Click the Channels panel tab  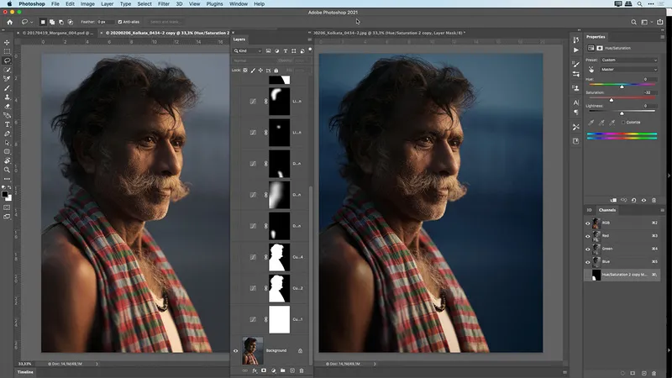(606, 210)
